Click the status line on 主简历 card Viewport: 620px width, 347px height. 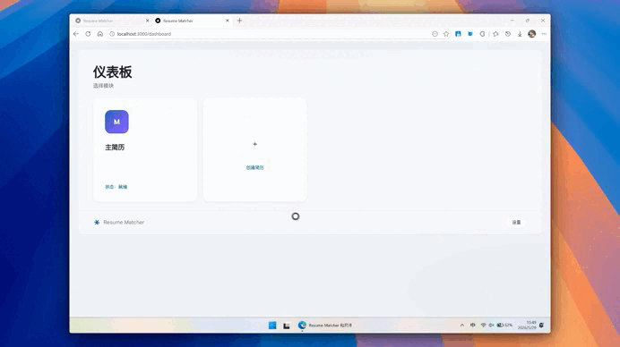click(x=116, y=187)
